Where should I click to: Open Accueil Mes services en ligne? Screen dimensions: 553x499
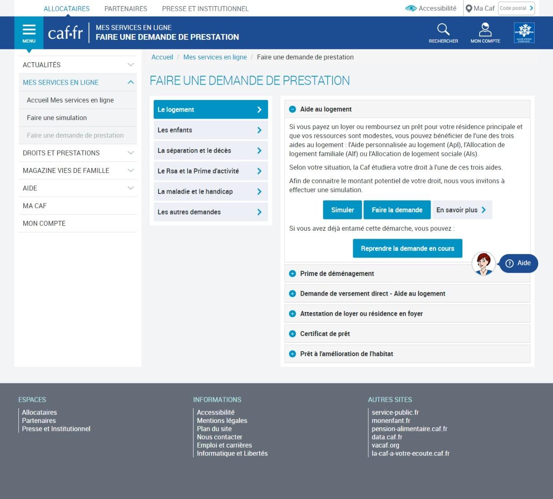click(x=78, y=100)
